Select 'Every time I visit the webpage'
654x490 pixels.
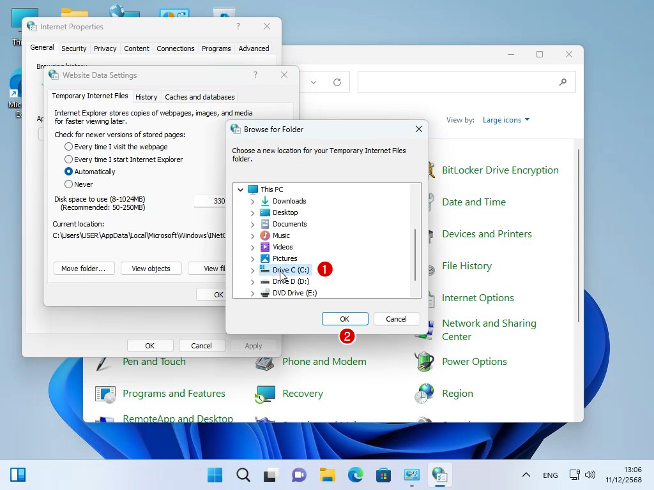pos(69,147)
